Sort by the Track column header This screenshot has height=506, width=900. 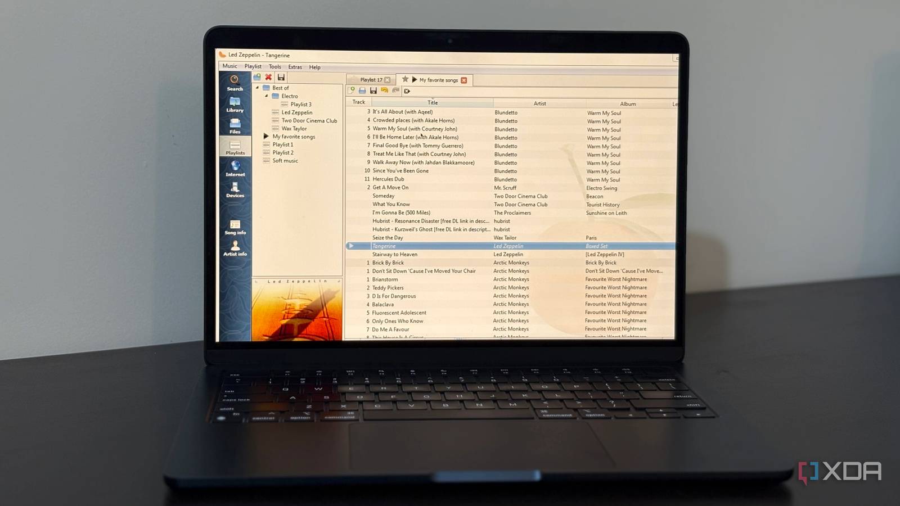point(358,102)
